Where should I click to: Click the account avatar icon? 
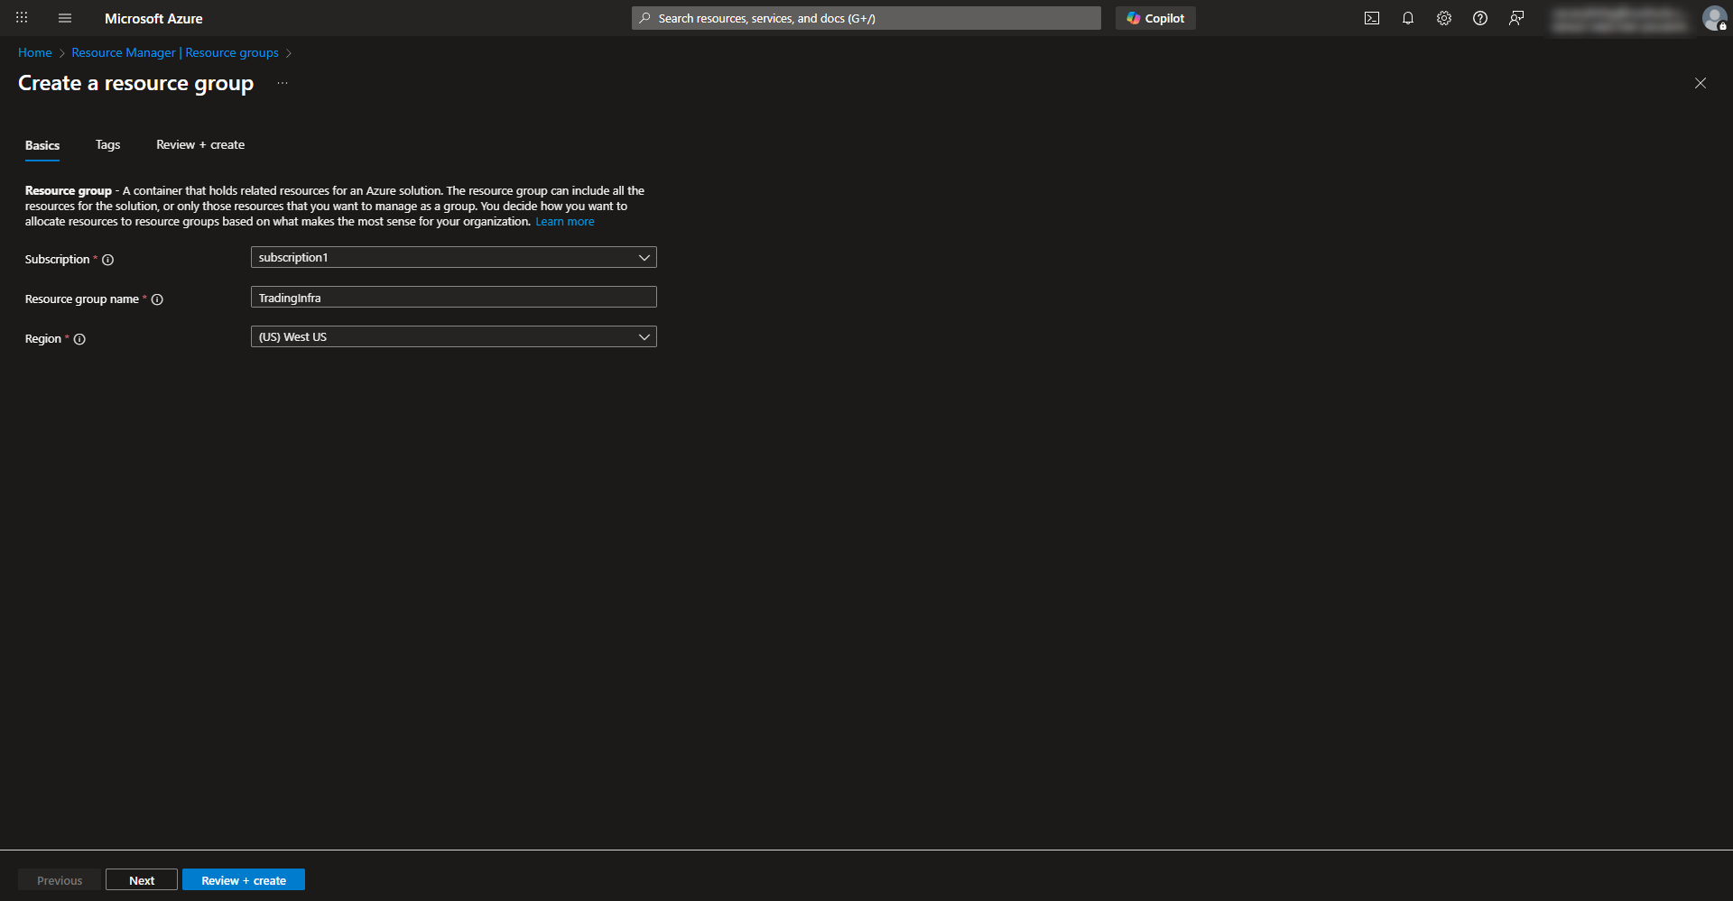[1713, 18]
